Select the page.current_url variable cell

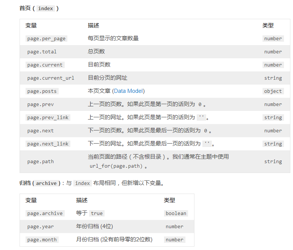pyautogui.click(x=51, y=78)
